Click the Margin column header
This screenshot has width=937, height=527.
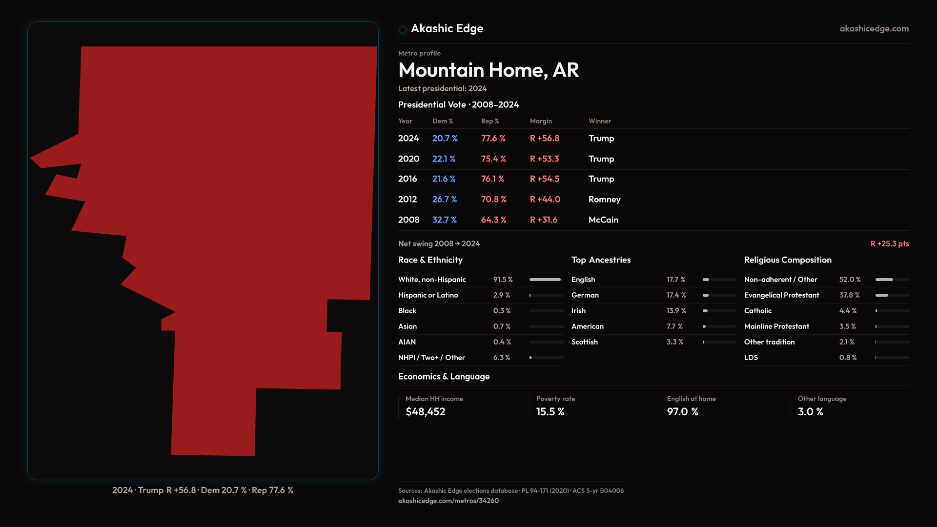pyautogui.click(x=541, y=121)
